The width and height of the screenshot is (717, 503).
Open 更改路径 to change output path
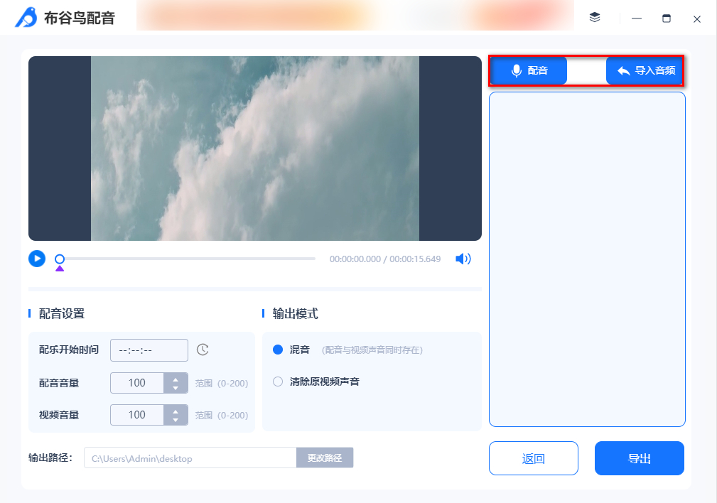[324, 458]
